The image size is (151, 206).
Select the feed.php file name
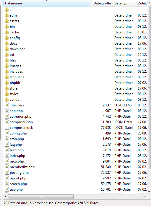[x=17, y=150]
